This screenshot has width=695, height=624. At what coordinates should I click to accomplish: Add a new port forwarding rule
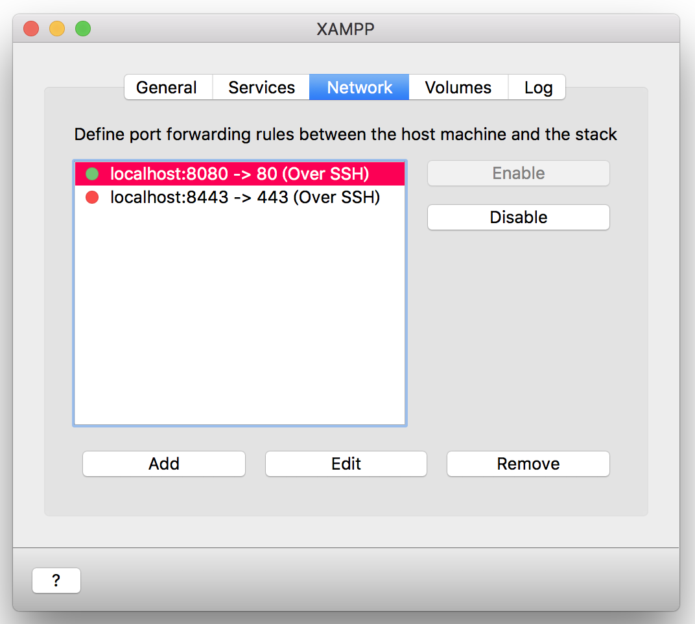pyautogui.click(x=164, y=464)
